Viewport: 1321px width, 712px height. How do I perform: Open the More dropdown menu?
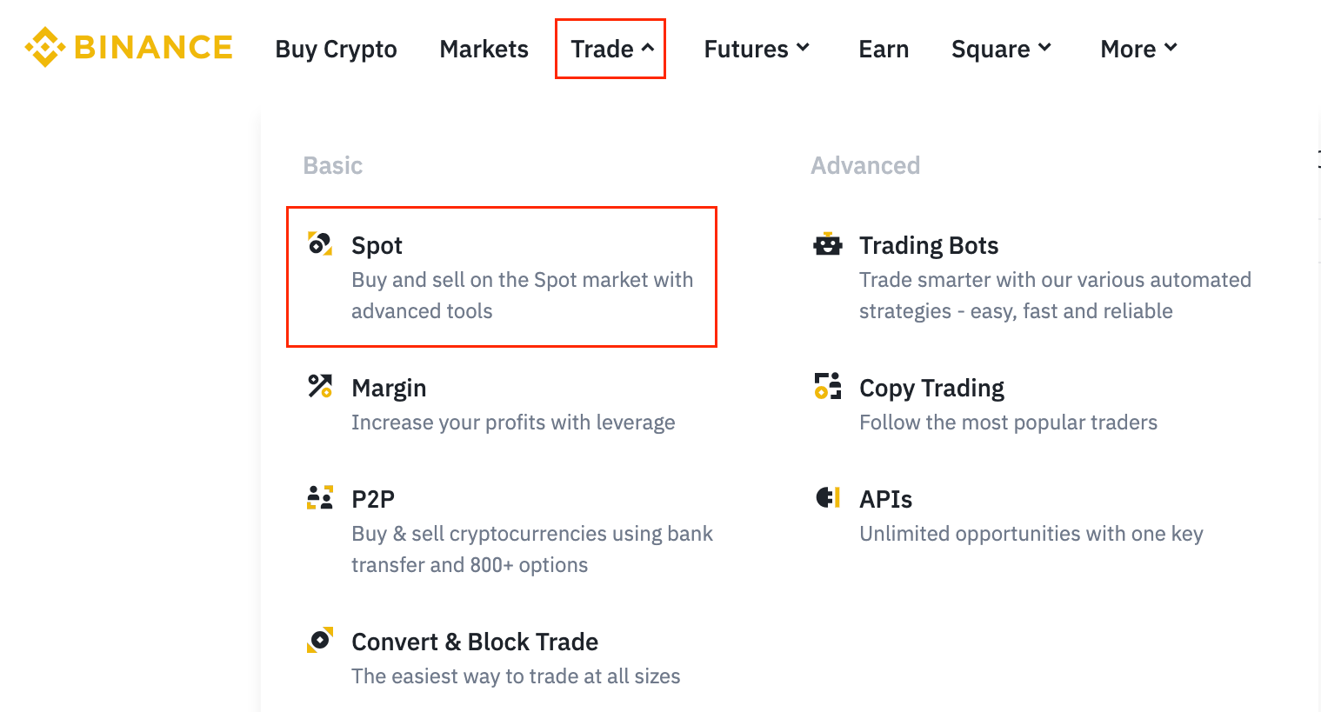[1138, 49]
